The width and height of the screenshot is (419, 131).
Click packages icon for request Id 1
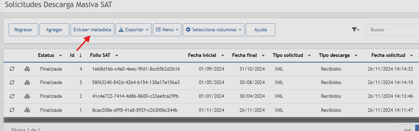[27, 110]
